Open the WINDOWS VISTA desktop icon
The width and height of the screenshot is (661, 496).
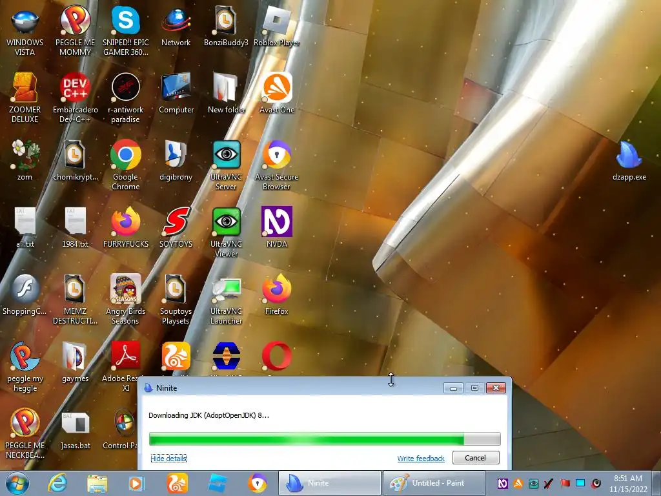[x=25, y=30]
